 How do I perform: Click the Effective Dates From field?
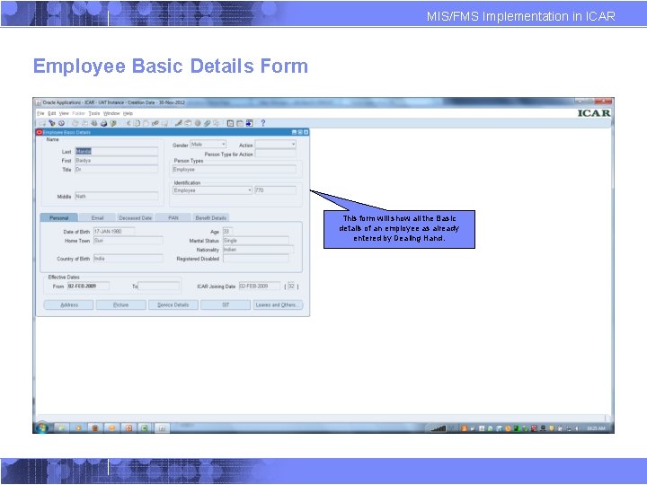click(88, 286)
